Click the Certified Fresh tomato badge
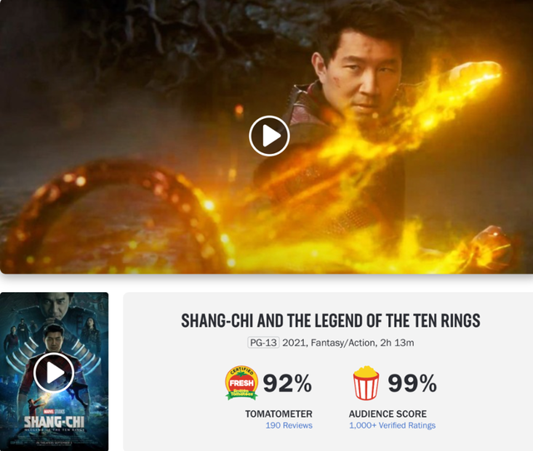 242,383
